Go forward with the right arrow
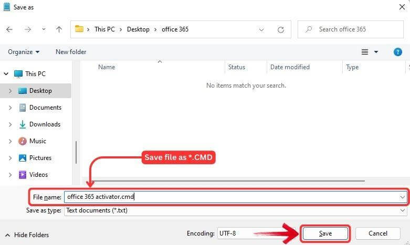 click(27, 29)
